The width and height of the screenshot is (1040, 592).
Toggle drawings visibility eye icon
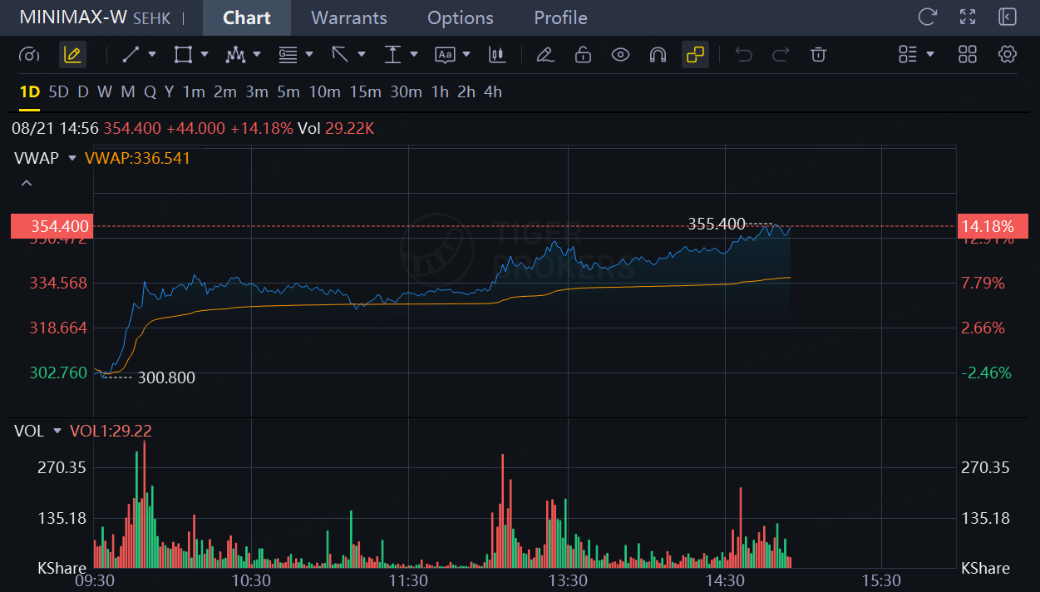[620, 55]
